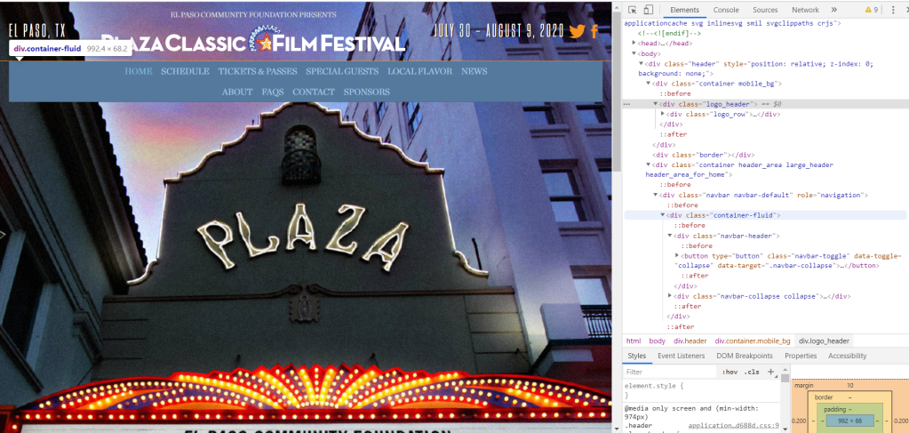Screen dimensions: 909x433
Task: Toggle the :hov element state panel
Action: [x=730, y=373]
